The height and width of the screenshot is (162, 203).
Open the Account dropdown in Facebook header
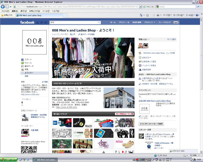(x=150, y=22)
